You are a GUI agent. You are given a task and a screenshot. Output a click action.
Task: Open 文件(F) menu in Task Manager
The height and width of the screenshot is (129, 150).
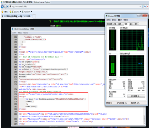point(109,20)
